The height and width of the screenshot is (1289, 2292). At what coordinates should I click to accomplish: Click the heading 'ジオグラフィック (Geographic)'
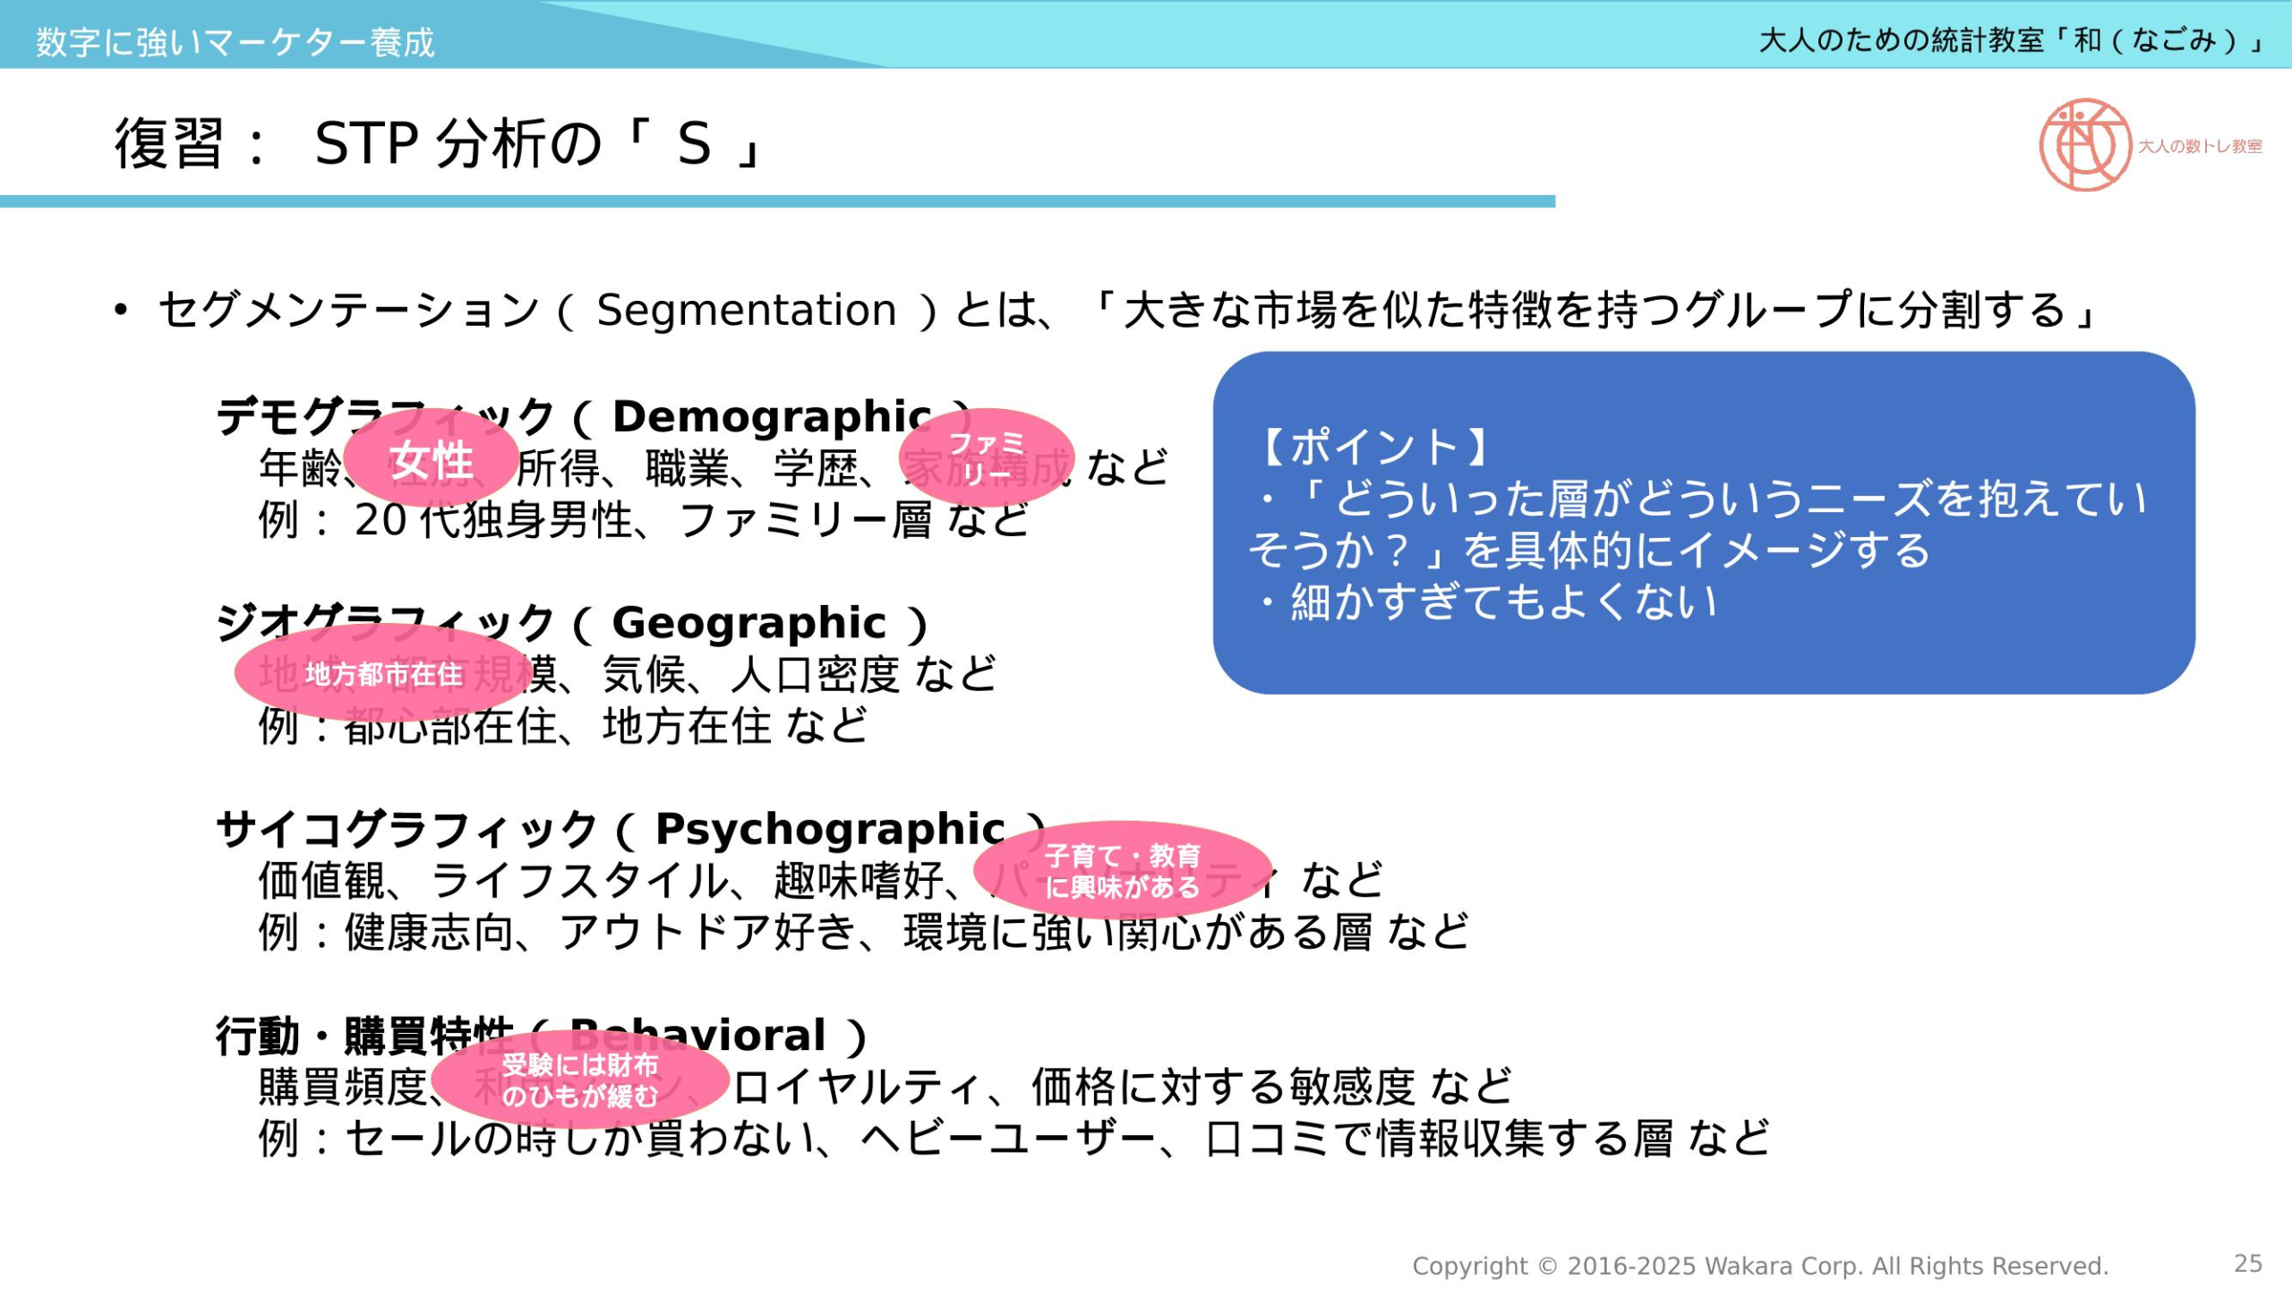click(573, 623)
